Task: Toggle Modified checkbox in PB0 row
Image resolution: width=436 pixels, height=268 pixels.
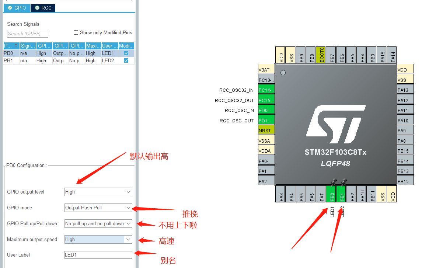Action: (x=126, y=53)
